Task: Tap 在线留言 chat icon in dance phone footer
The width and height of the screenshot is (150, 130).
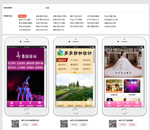Action: point(39,103)
